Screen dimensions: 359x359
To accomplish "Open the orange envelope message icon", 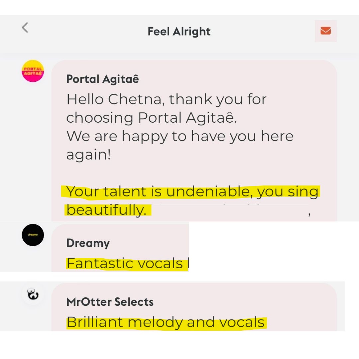I will pyautogui.click(x=325, y=31).
